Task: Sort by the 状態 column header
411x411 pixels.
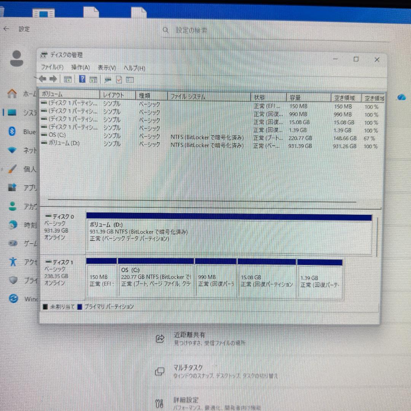Action: click(268, 97)
